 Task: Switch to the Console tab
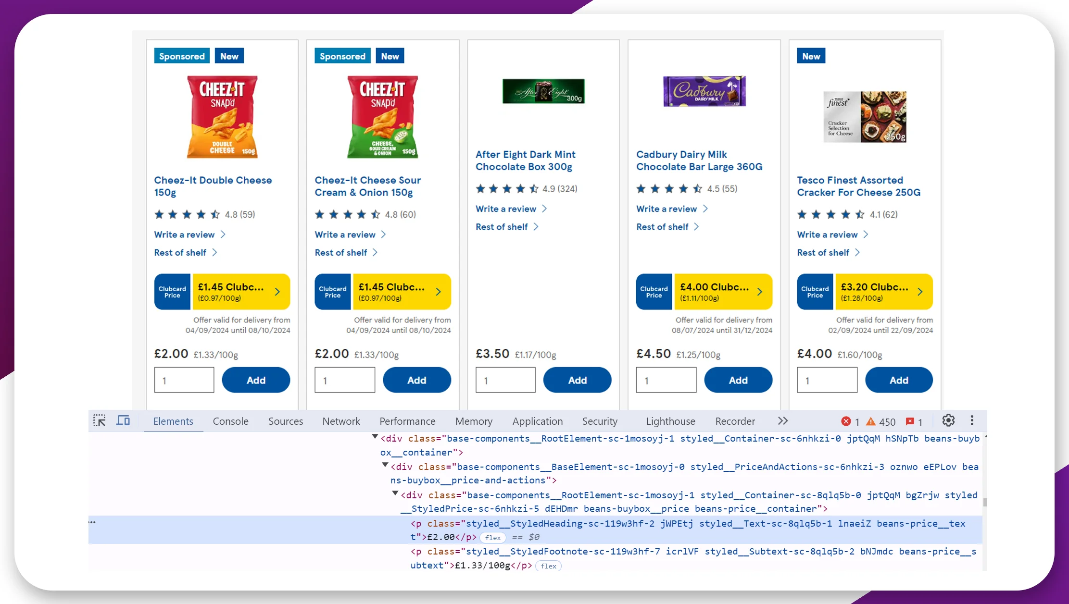231,421
